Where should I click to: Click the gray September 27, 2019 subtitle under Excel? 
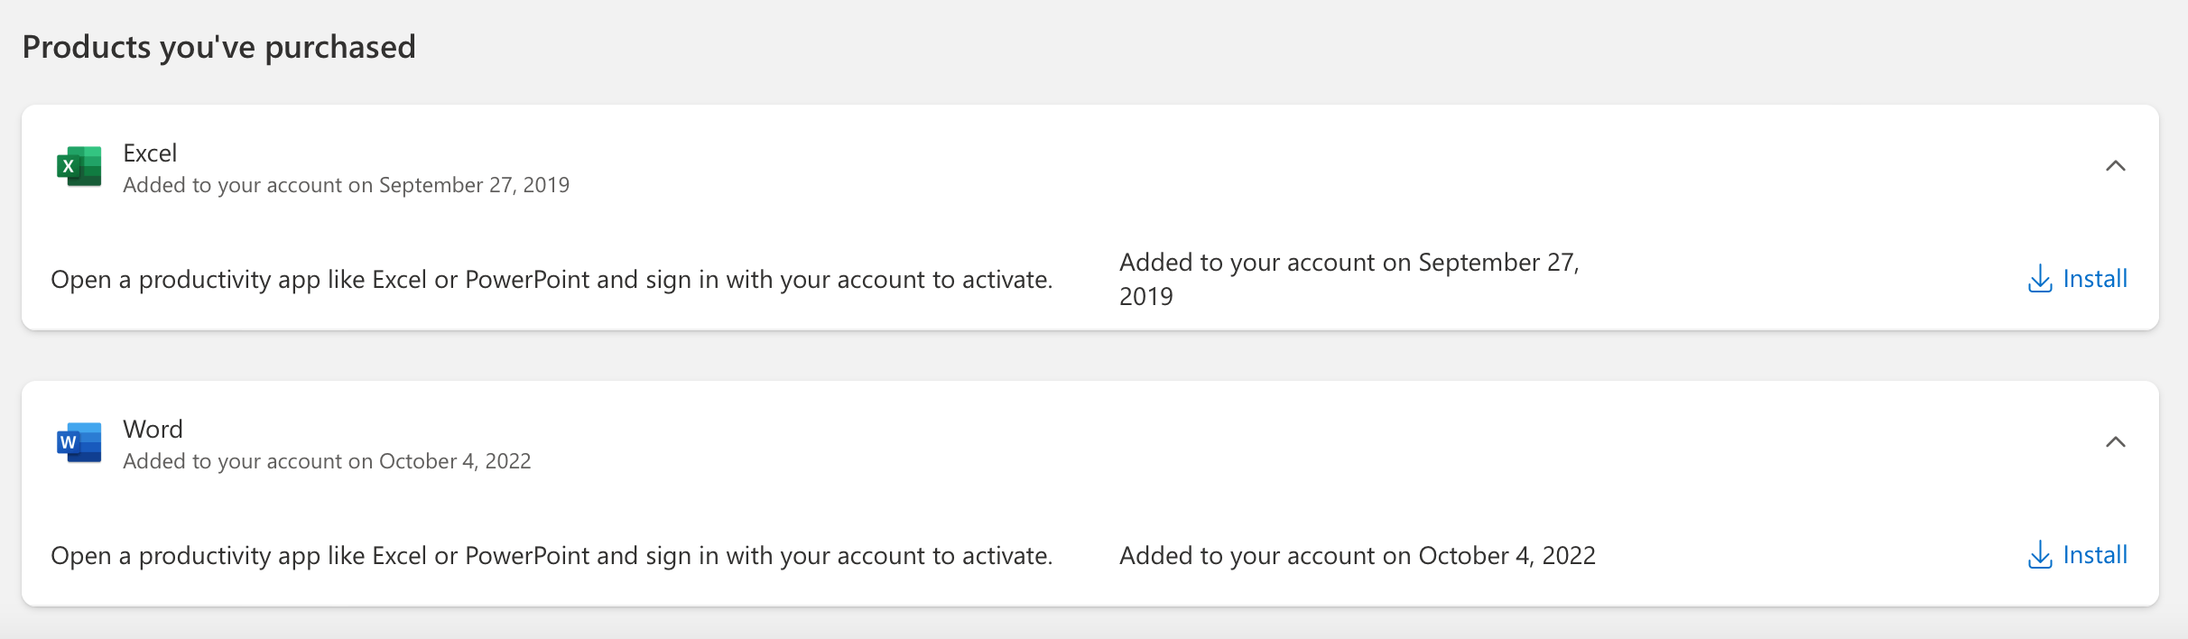point(346,185)
